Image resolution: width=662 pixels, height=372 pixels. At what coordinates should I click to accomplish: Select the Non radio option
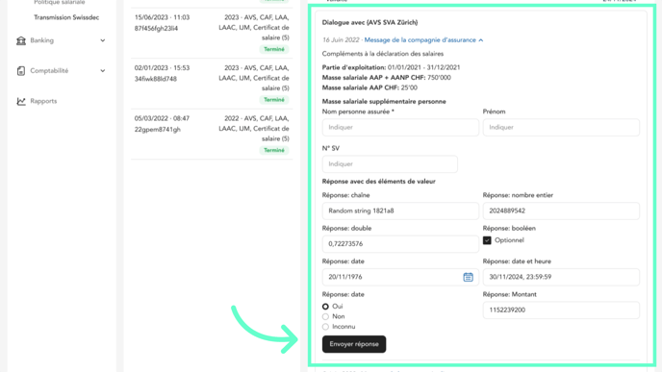click(x=325, y=317)
